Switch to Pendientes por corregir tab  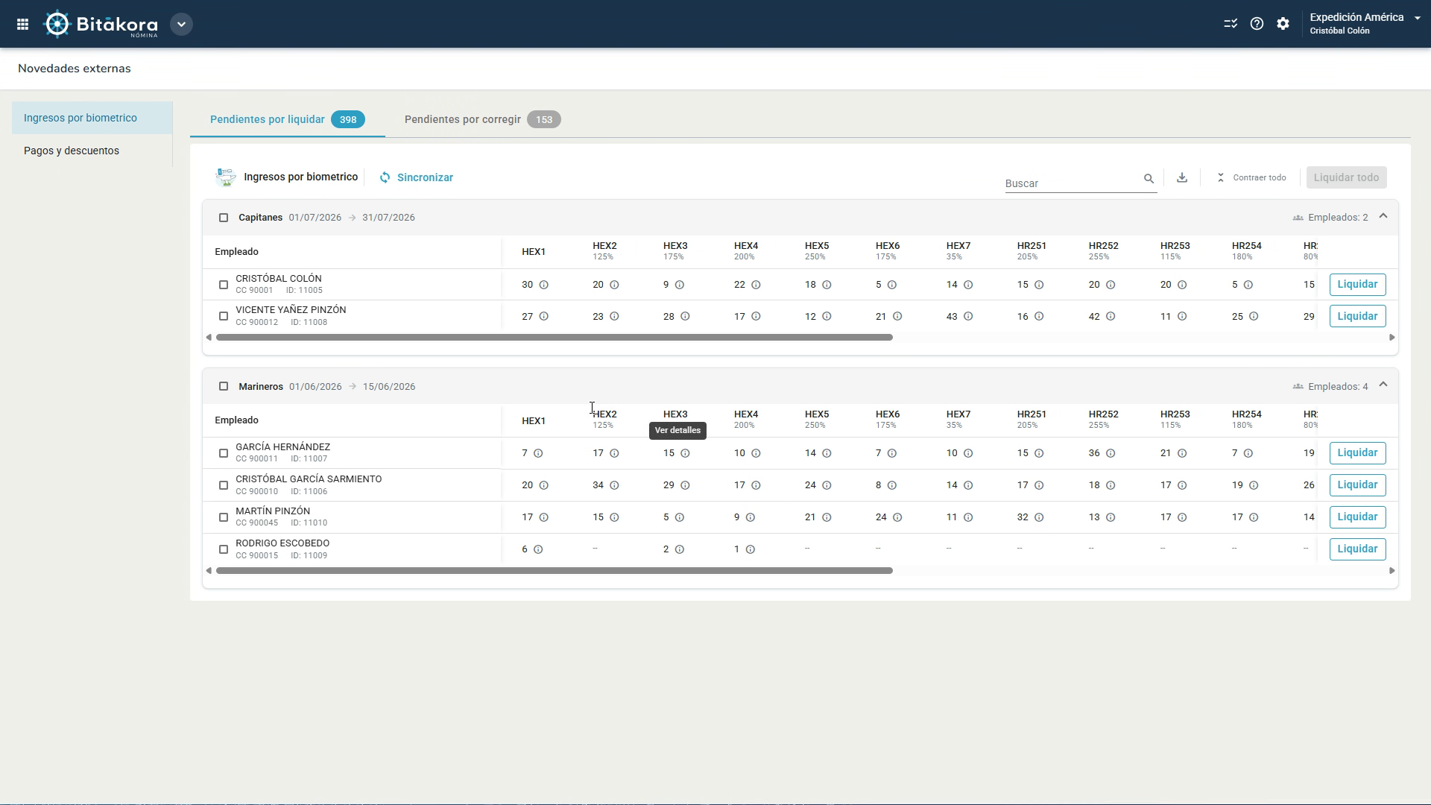point(483,119)
